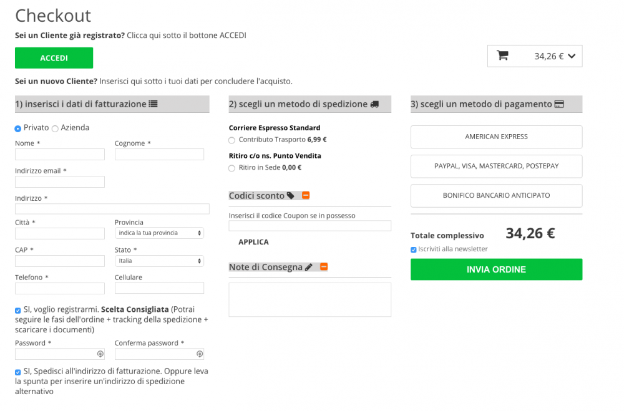Viewport: 624px width, 411px height.
Task: Focus the Conferma password field
Action: click(159, 354)
